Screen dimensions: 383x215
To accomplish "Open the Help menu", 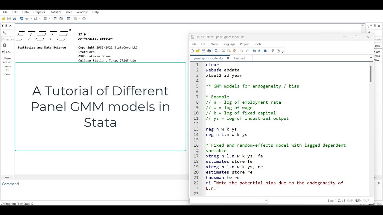I will coord(95,12).
